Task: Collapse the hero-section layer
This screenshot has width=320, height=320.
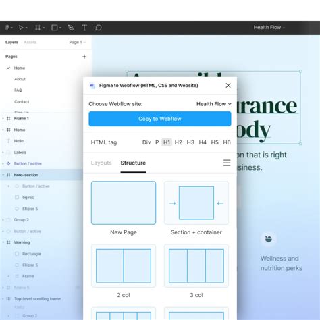Action: pos(3,175)
